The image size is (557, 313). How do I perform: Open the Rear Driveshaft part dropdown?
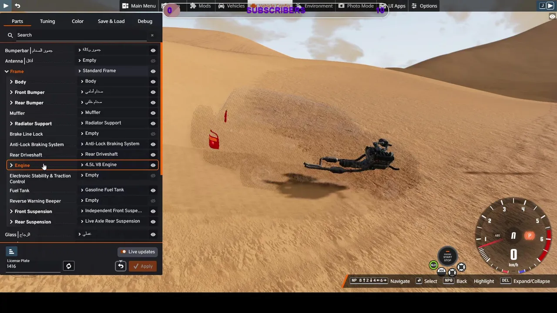pos(114,154)
